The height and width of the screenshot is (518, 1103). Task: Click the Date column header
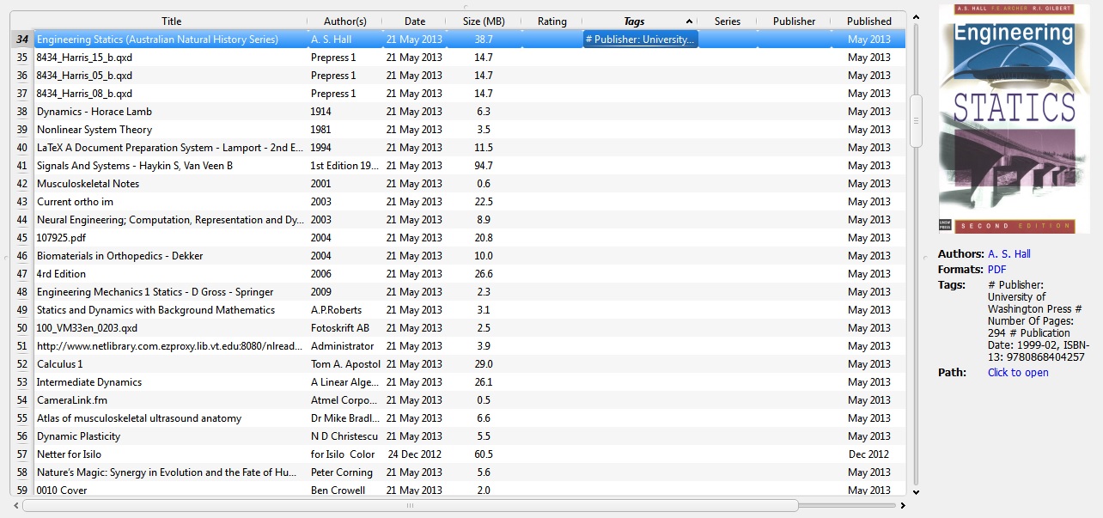[414, 21]
